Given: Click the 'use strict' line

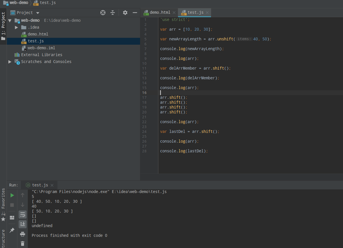Looking at the screenshot, I should 175,19.
